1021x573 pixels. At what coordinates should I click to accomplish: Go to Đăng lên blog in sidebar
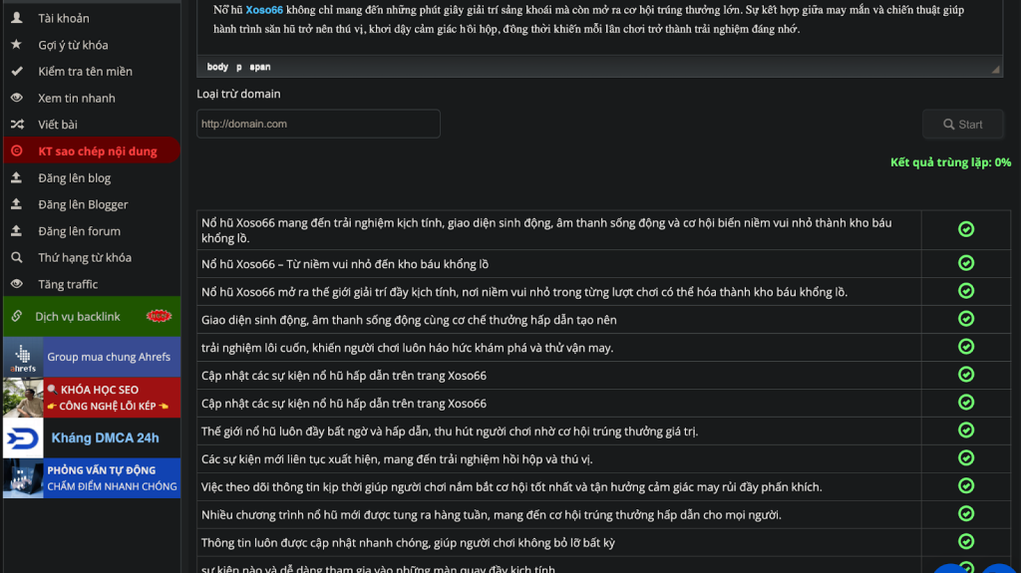[74, 178]
